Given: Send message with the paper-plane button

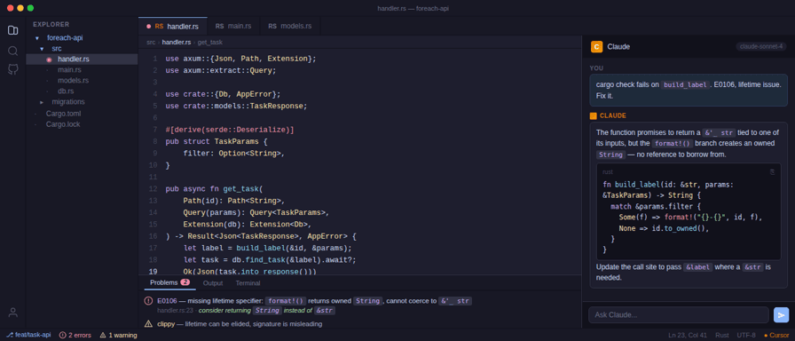Looking at the screenshot, I should [781, 314].
